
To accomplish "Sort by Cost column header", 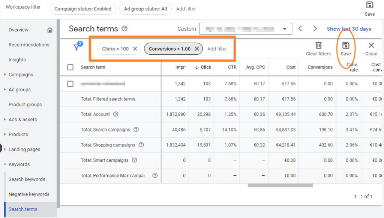I will [x=291, y=67].
